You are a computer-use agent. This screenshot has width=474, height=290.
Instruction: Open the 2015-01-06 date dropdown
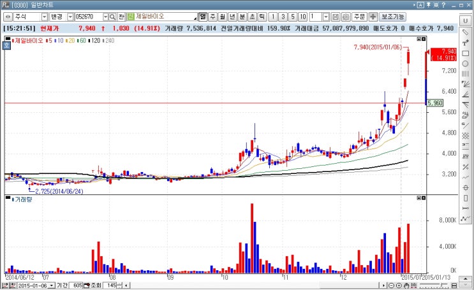pyautogui.click(x=52, y=286)
